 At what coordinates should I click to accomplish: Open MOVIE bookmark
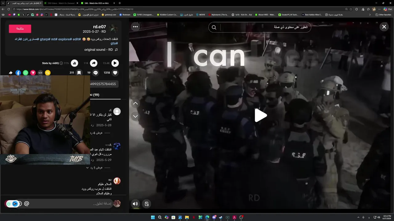point(200,15)
